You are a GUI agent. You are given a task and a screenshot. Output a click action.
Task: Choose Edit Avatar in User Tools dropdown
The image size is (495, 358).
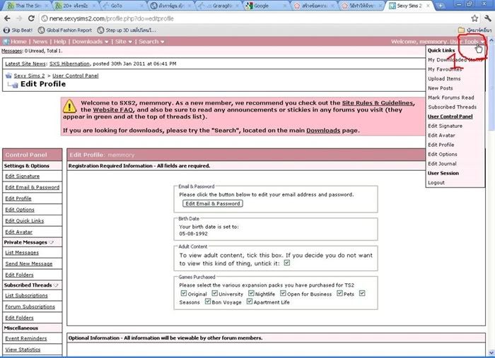[441, 136]
